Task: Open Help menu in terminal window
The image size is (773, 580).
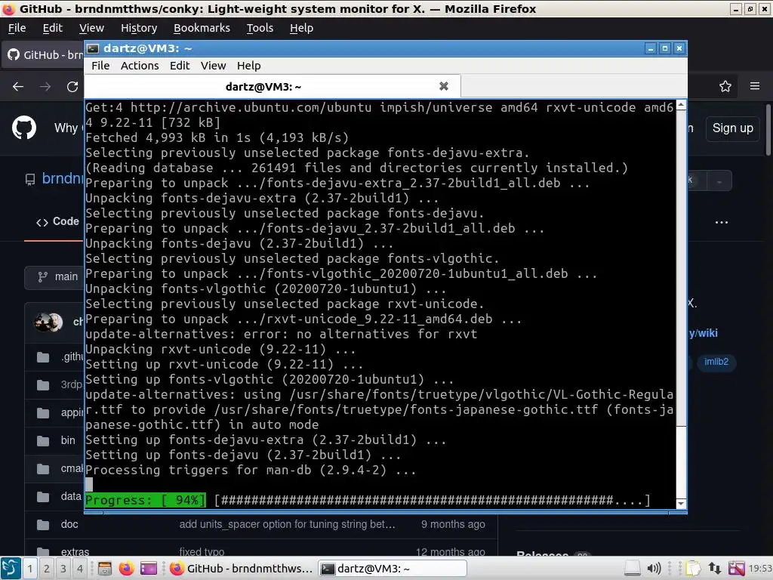Action: click(248, 66)
